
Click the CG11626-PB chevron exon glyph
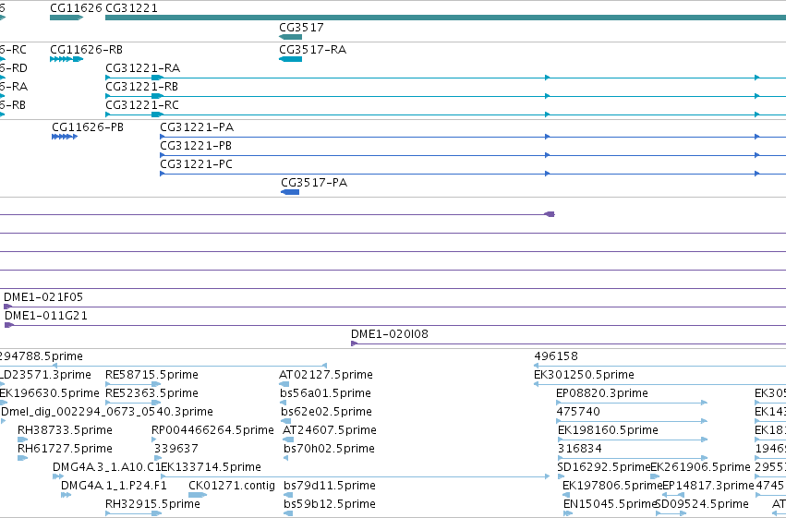pos(65,137)
